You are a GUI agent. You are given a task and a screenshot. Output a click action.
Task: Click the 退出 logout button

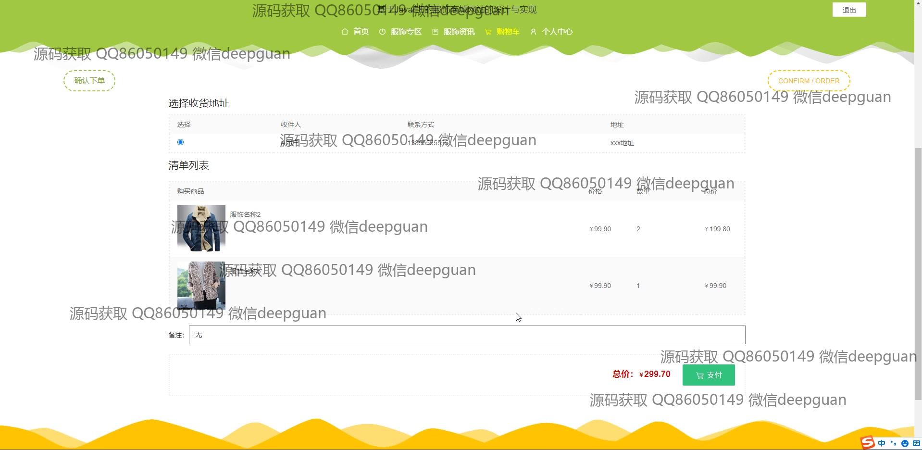849,10
